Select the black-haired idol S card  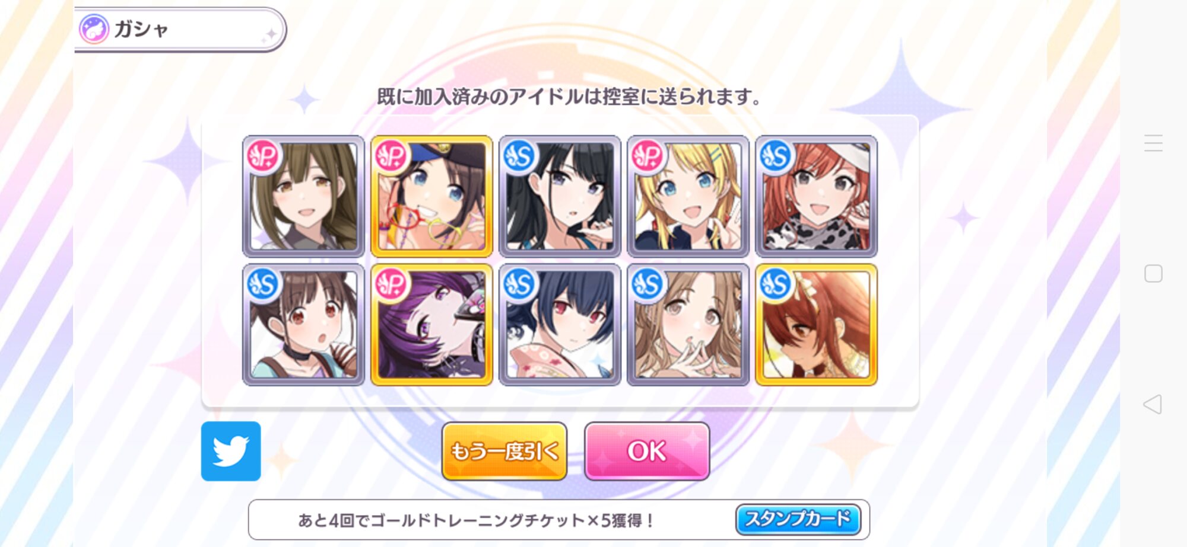pos(560,196)
